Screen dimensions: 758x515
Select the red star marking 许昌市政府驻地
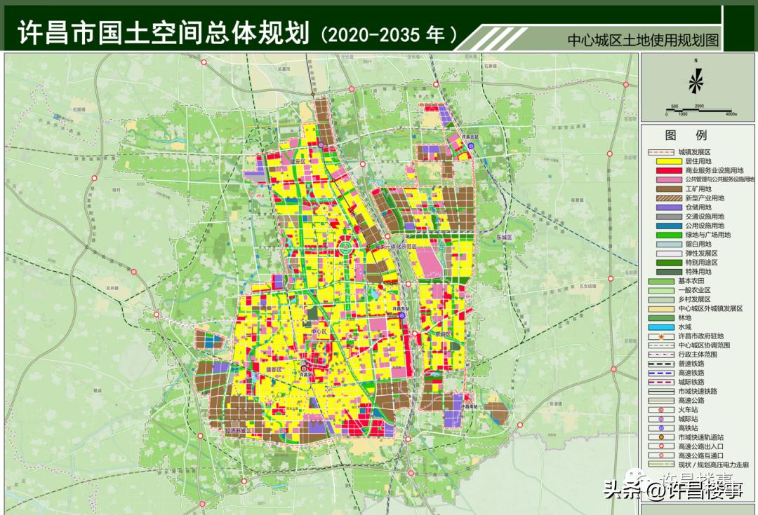[662, 337]
